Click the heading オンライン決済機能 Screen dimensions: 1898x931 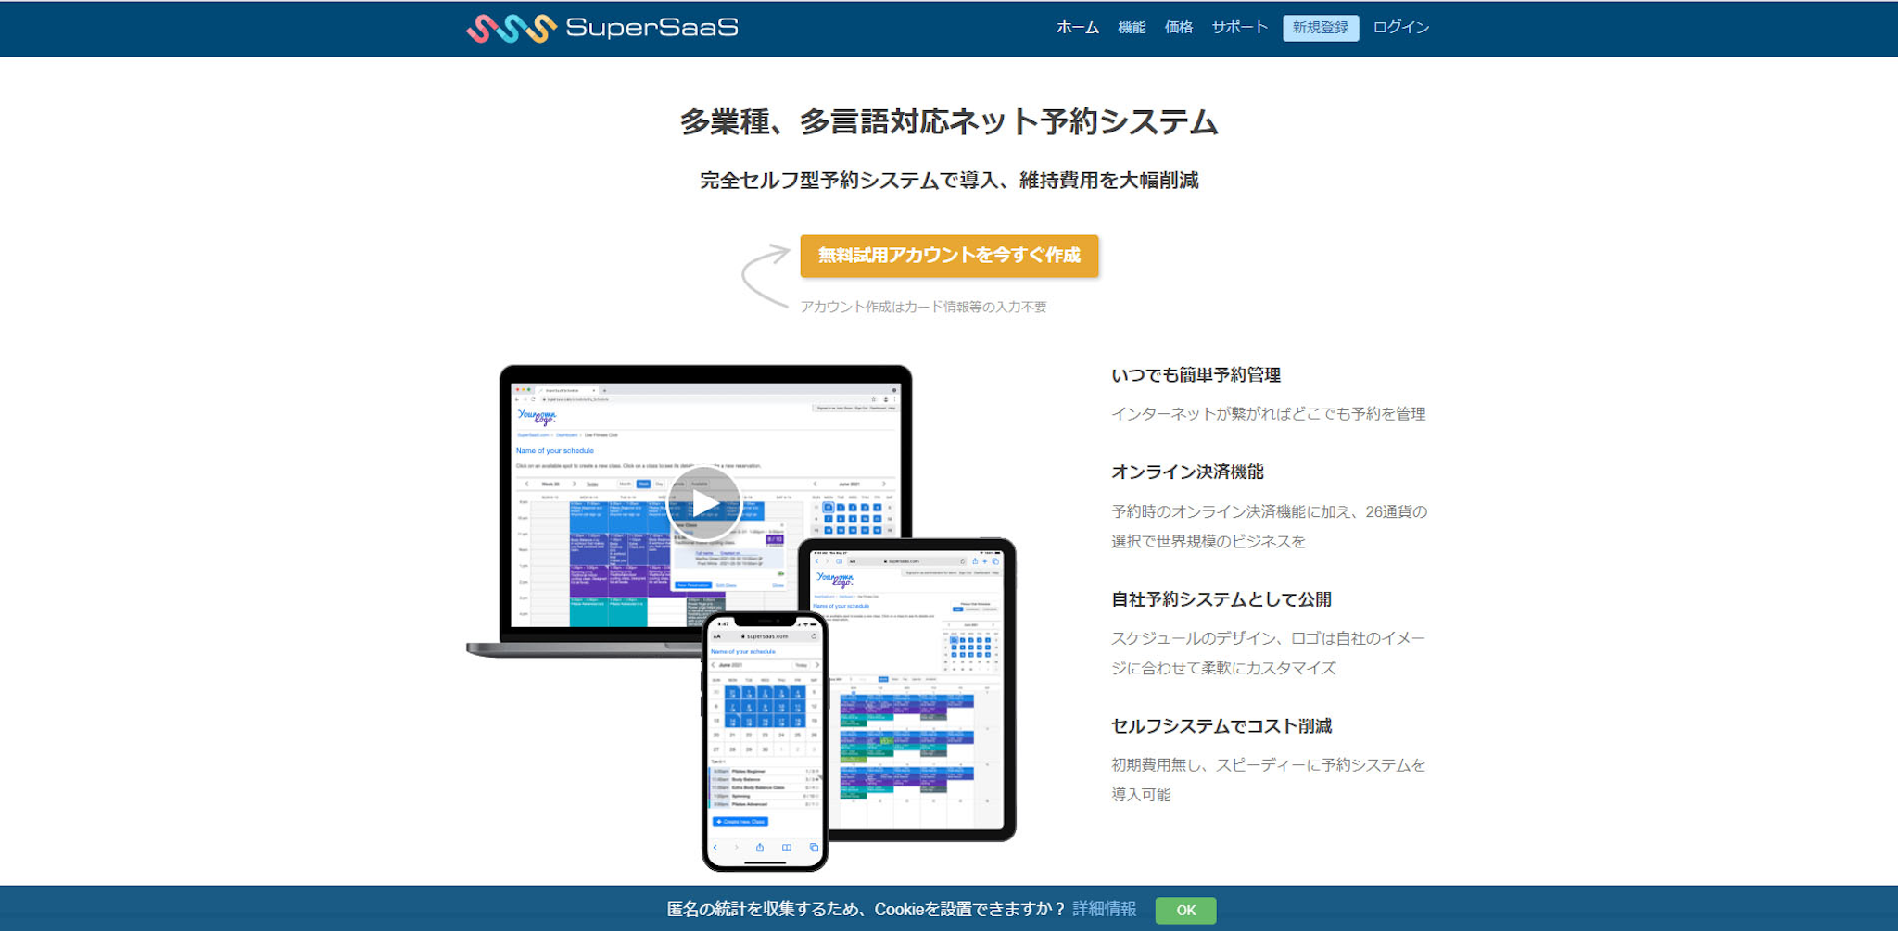coord(1187,472)
